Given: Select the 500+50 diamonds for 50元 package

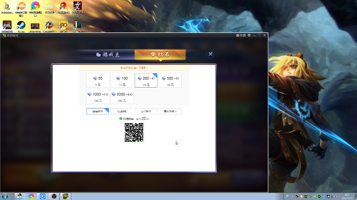Looking at the screenshot, I should point(170,80).
